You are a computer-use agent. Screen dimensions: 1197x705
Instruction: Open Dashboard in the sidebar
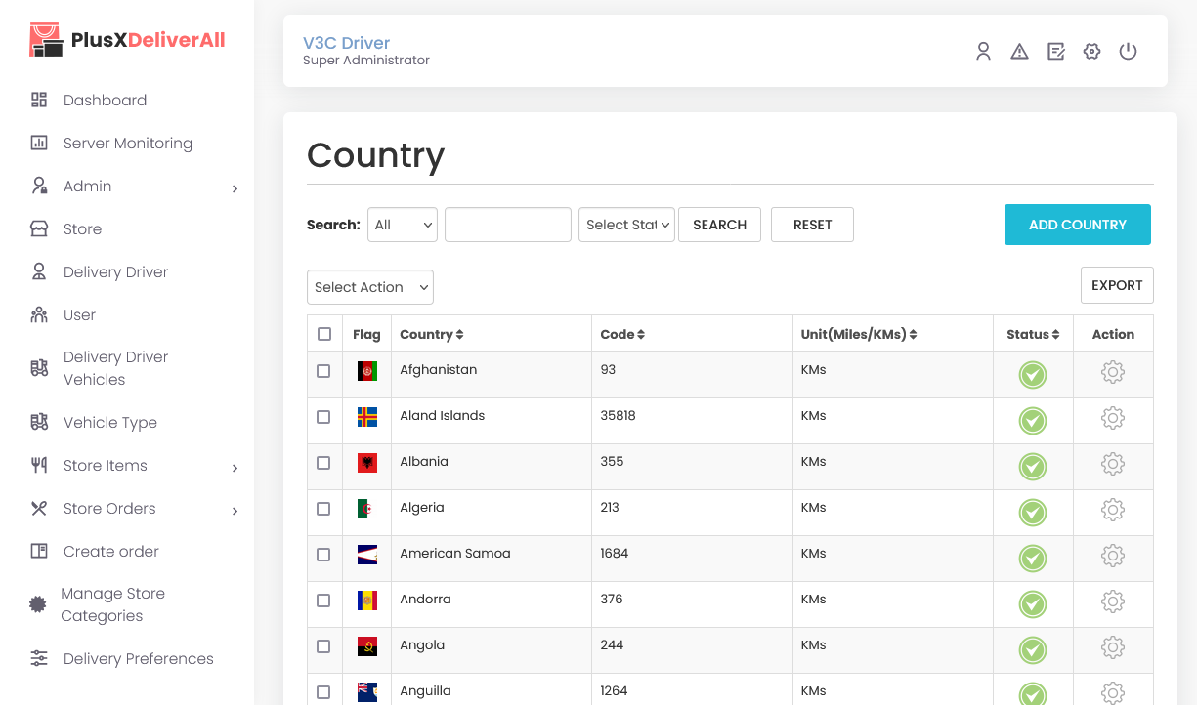105,100
